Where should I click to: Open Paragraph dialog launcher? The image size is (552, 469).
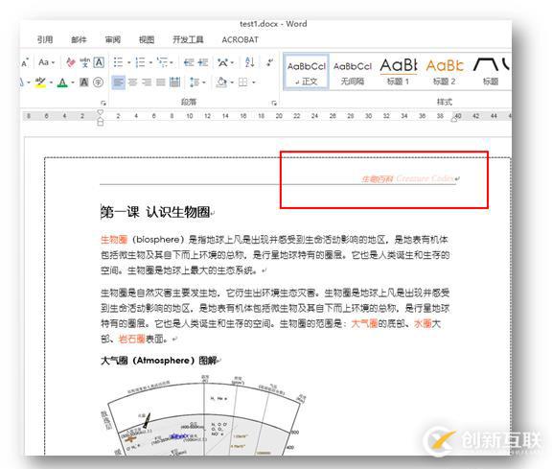click(x=274, y=103)
